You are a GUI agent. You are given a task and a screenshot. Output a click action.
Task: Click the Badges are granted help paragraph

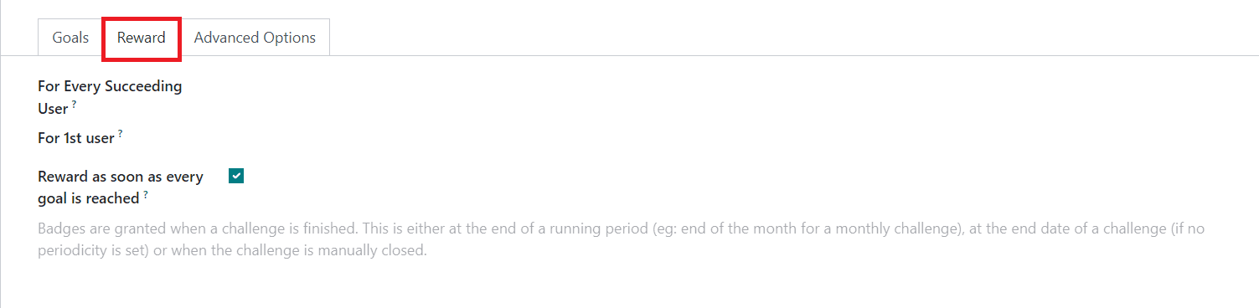(621, 239)
